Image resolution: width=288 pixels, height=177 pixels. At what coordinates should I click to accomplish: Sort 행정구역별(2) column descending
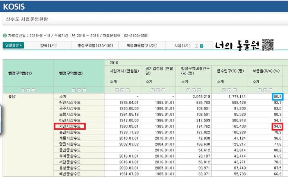[x=79, y=90]
